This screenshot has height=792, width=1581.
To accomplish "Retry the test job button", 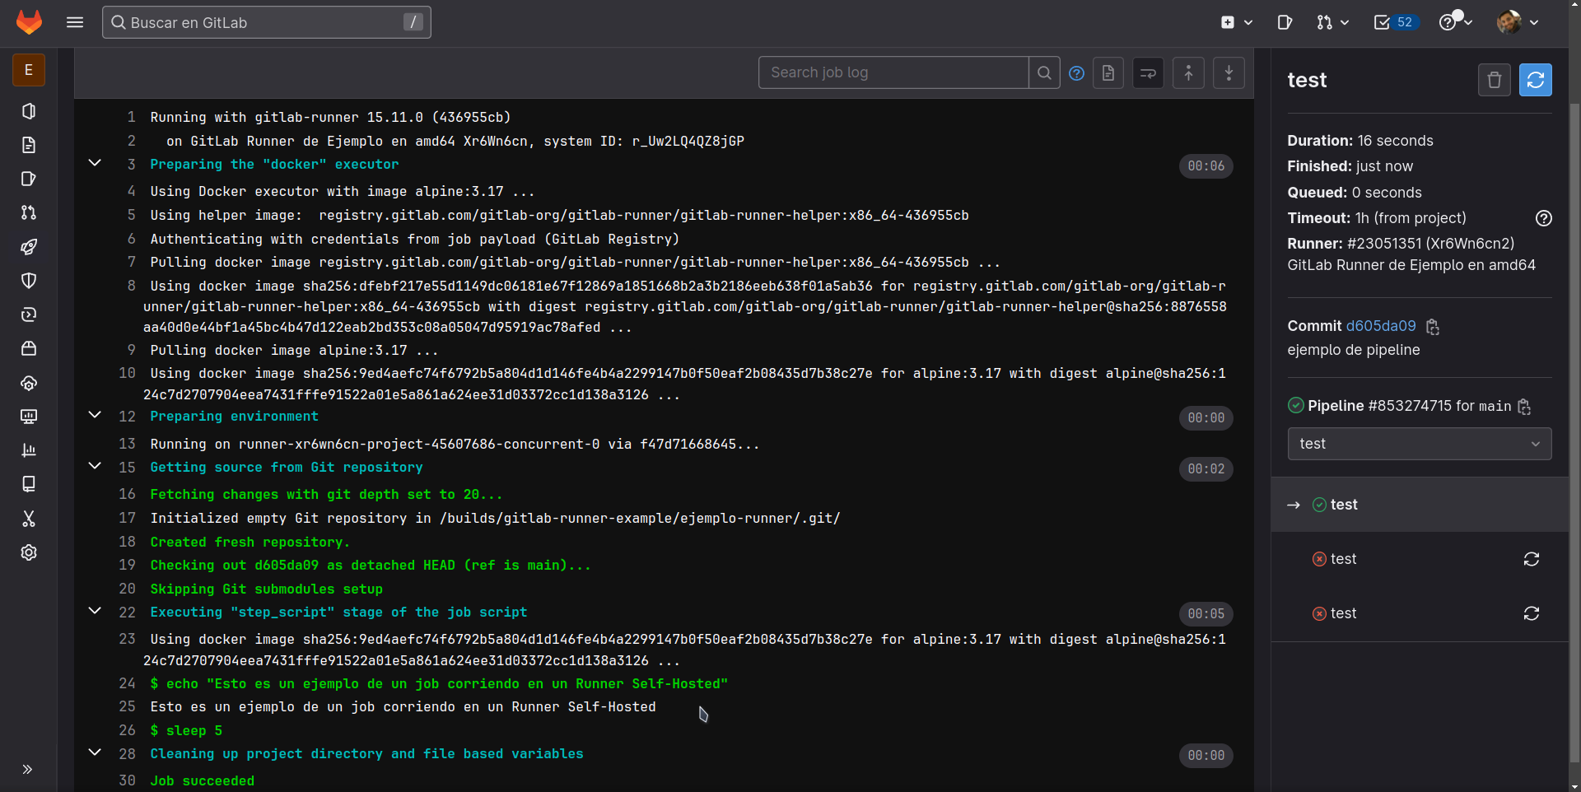I will (1536, 80).
